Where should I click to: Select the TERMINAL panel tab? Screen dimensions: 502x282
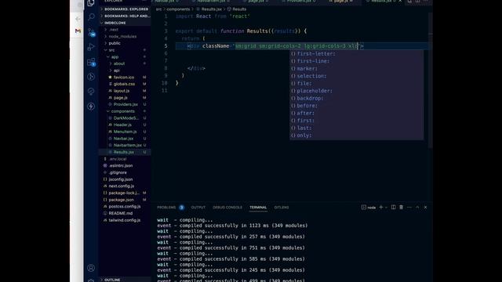click(x=258, y=208)
